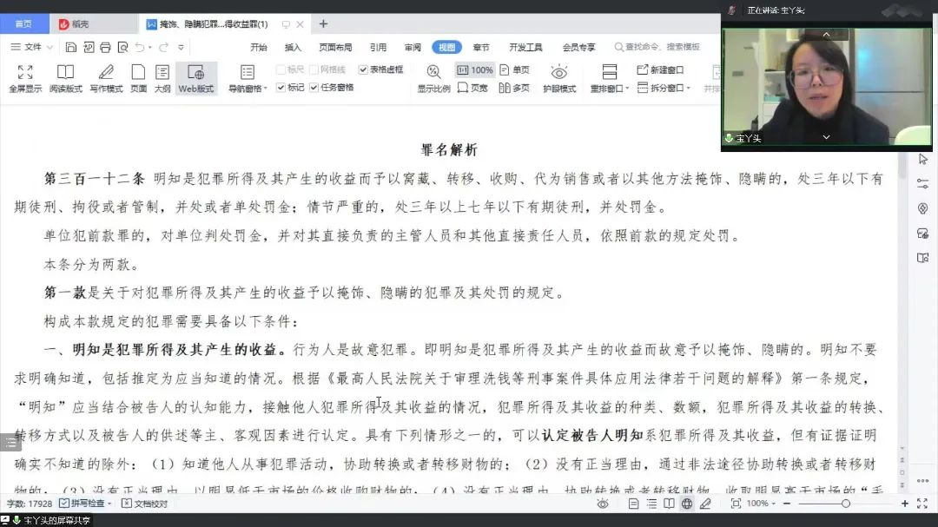Click zoom in plus button in status bar
938x527 pixels.
(904, 504)
